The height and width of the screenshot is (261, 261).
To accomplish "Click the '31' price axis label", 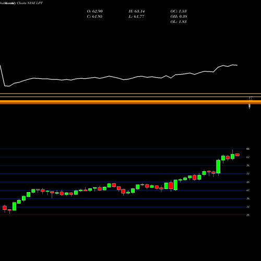I will coord(248,207).
